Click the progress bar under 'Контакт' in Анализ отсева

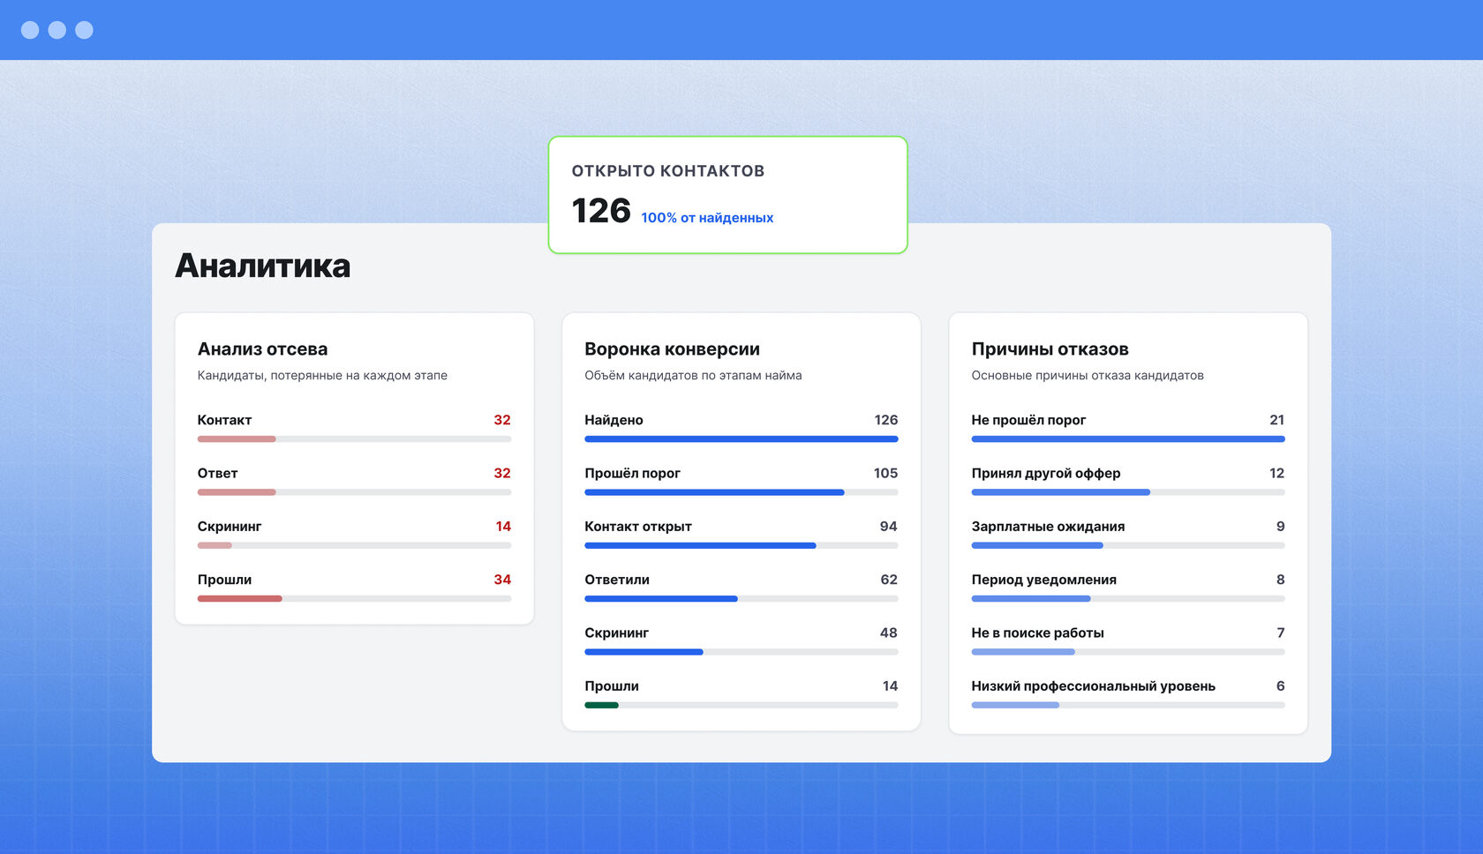click(x=354, y=439)
